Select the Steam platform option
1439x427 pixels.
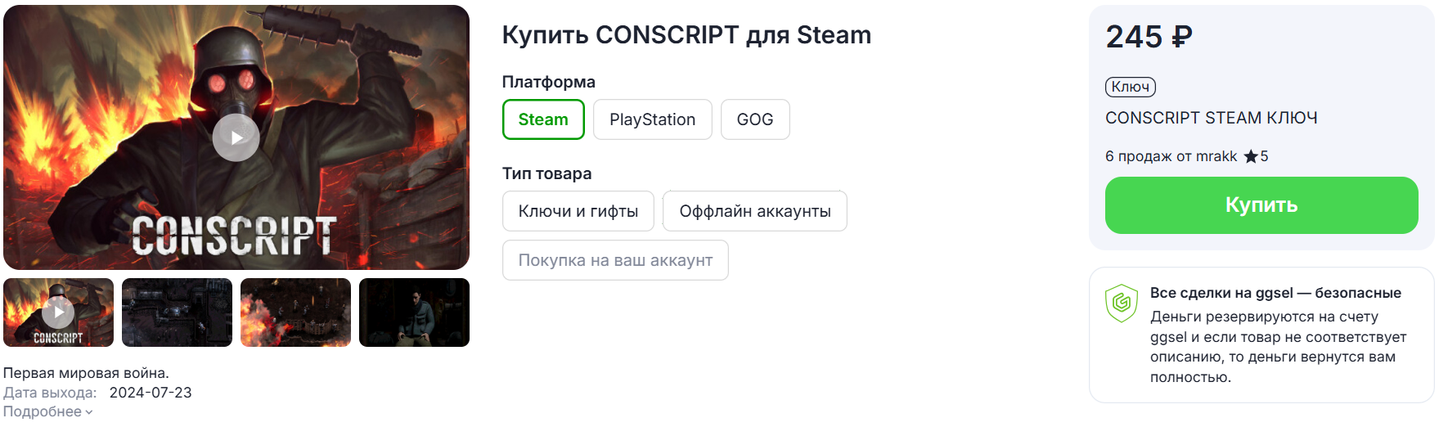point(543,119)
